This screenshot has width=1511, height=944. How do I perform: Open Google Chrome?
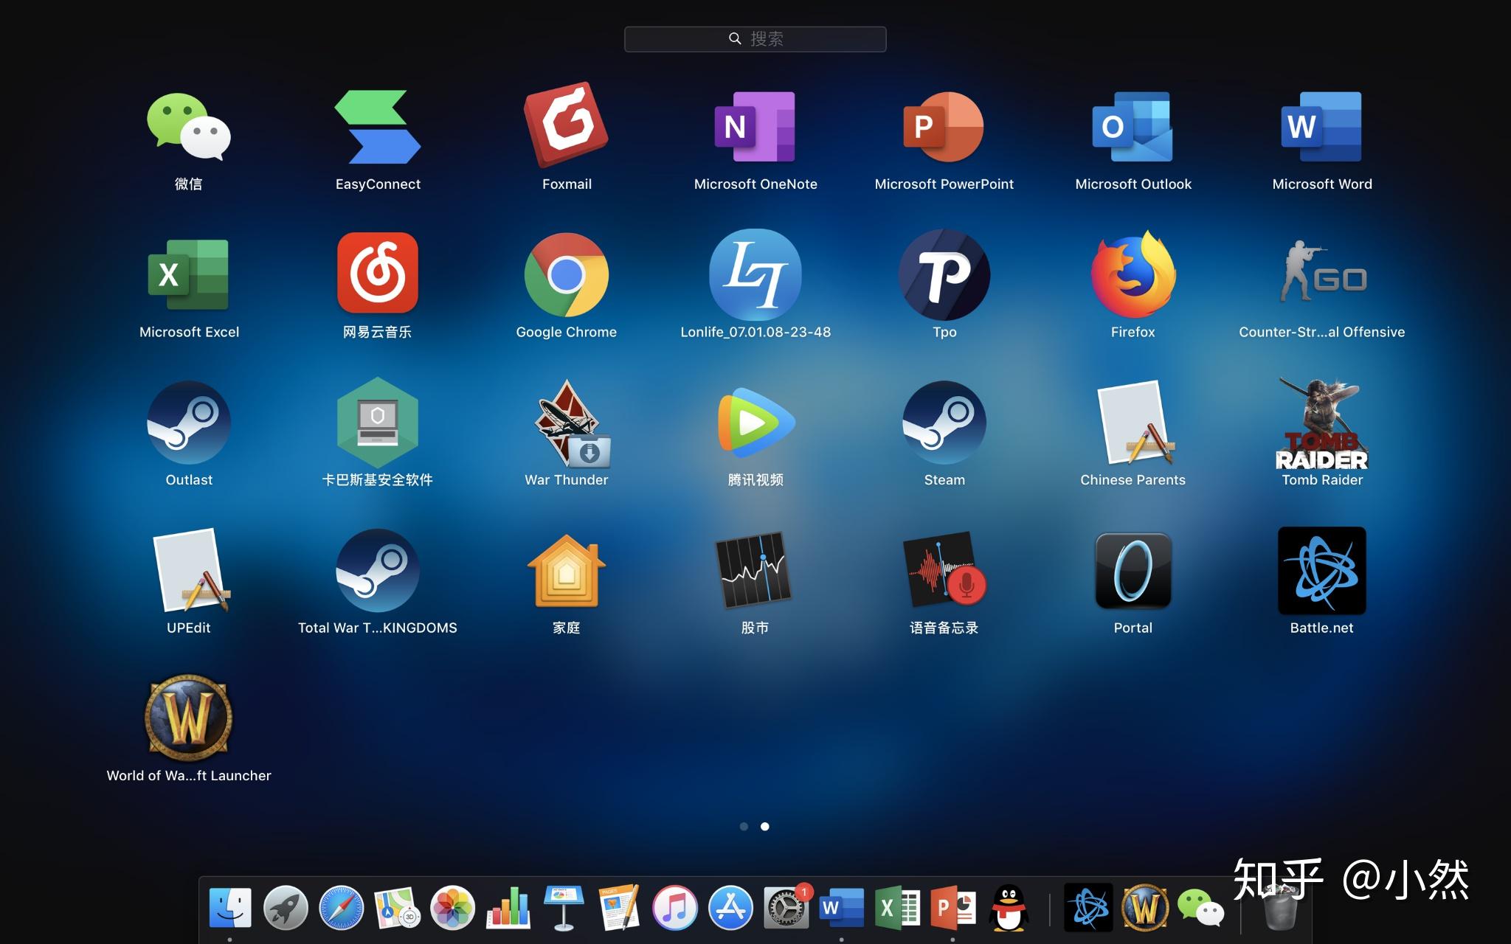point(566,275)
